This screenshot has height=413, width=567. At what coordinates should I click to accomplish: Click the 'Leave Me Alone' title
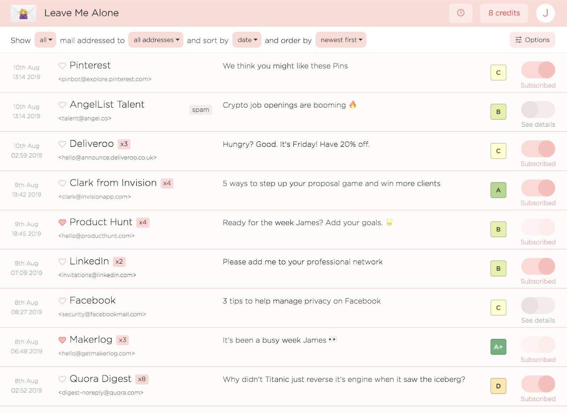click(x=82, y=13)
